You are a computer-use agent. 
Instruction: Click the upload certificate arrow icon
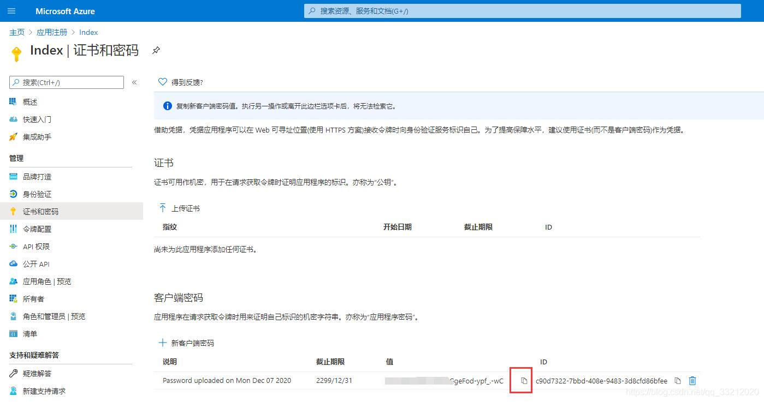tap(162, 208)
